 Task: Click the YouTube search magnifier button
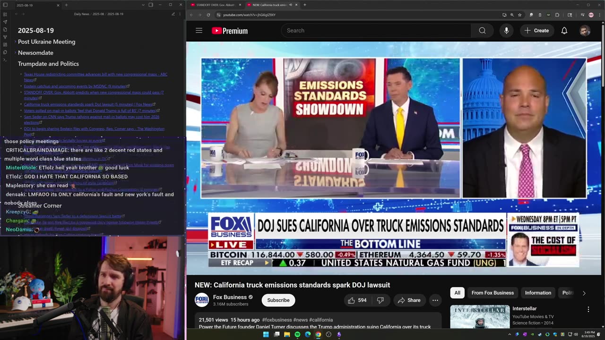tap(482, 31)
